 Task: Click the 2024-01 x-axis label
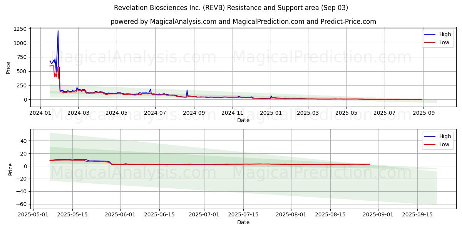point(40,113)
